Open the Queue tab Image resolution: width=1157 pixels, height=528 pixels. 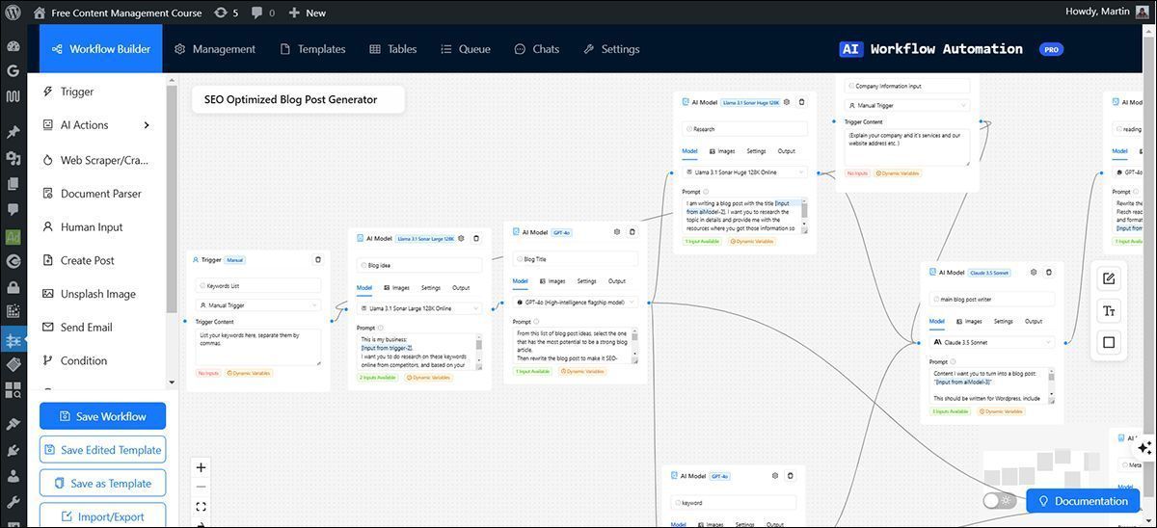(x=466, y=49)
